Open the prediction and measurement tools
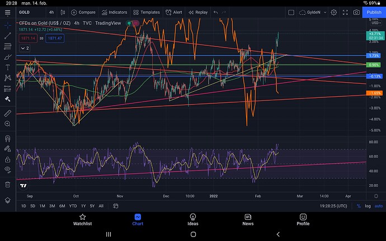Screen dimensions: 386x241 [x=8, y=88]
